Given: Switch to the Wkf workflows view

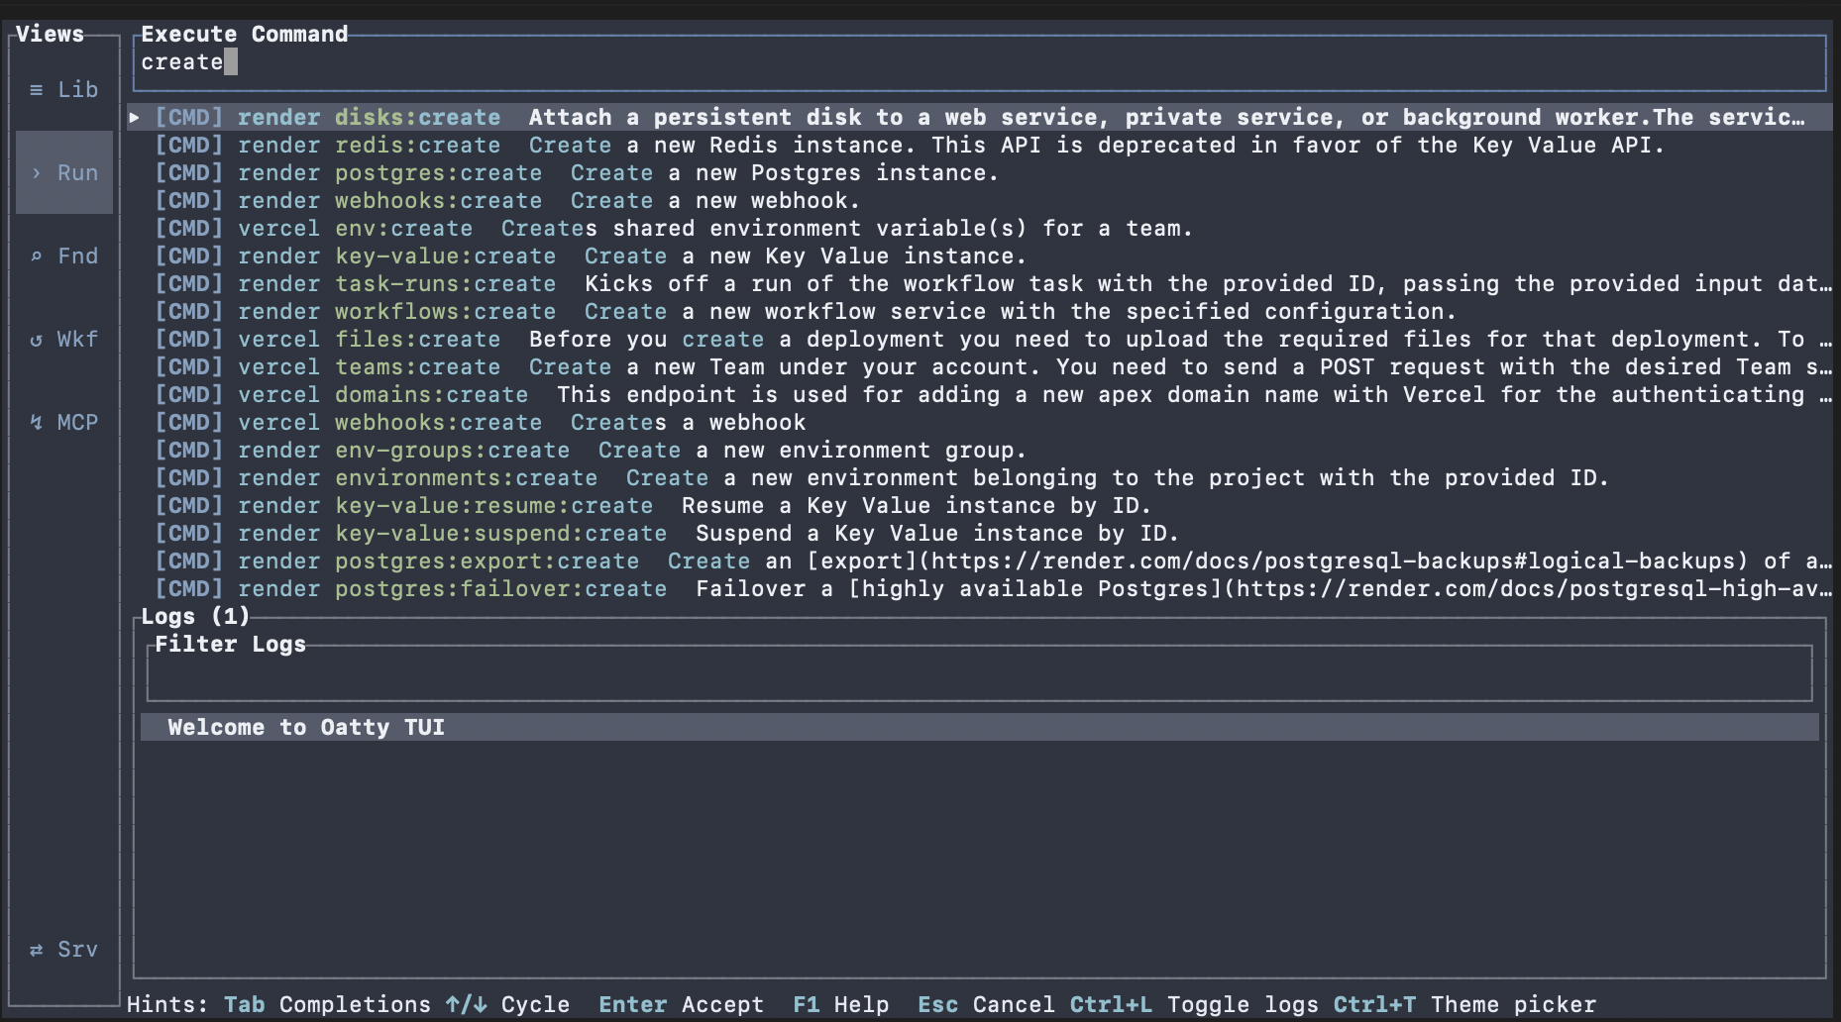Looking at the screenshot, I should [x=64, y=339].
